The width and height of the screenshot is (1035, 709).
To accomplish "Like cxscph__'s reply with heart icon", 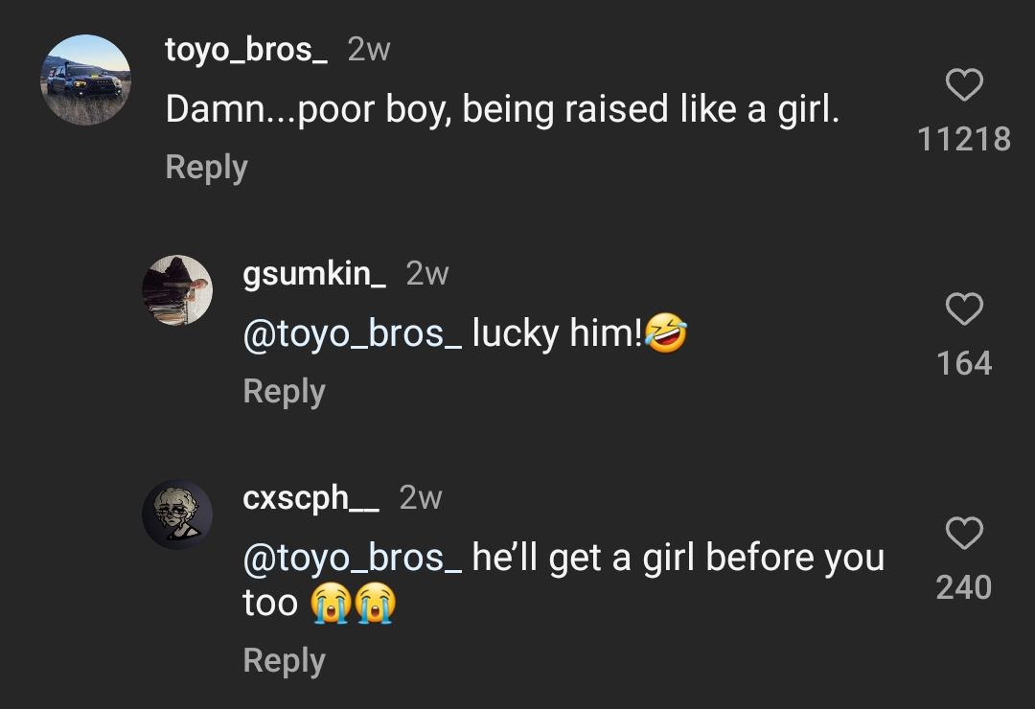I will [964, 534].
